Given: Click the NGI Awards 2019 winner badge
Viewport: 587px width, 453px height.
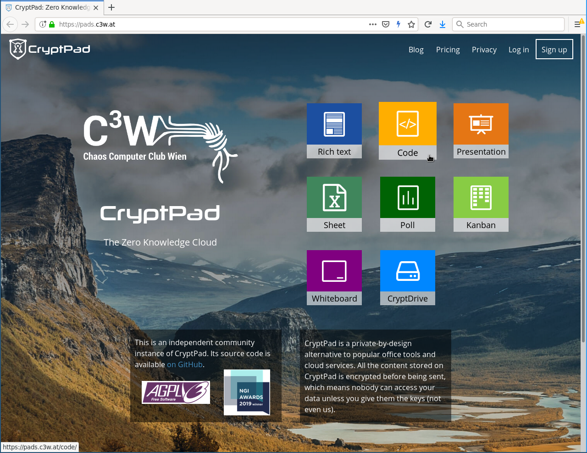Looking at the screenshot, I should pos(247,392).
